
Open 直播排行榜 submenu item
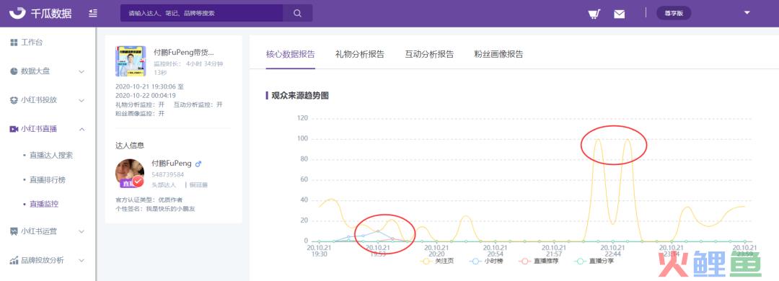tap(47, 179)
